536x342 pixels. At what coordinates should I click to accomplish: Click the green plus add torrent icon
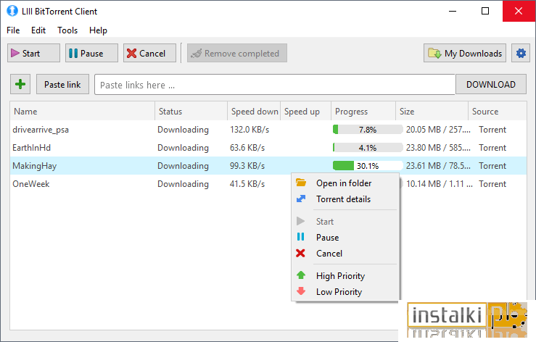(20, 84)
